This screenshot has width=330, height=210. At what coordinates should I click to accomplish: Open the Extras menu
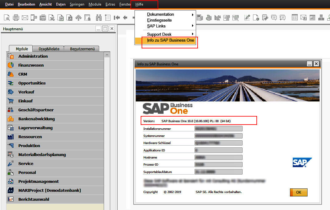[110, 4]
